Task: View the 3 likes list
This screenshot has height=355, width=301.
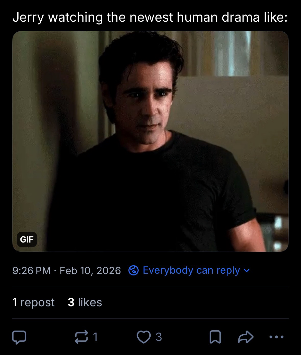Action: [85, 302]
